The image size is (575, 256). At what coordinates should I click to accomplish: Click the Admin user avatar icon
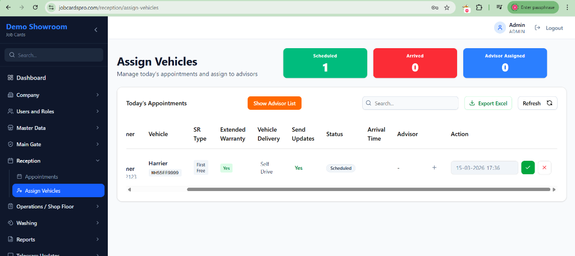(x=500, y=27)
